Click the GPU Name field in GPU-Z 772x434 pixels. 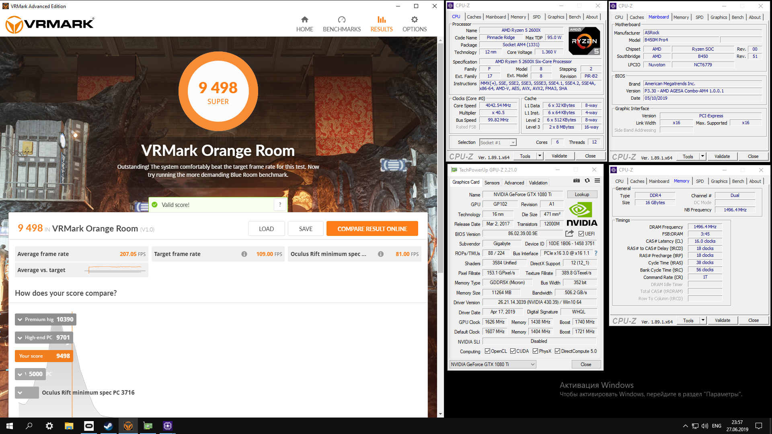pyautogui.click(x=522, y=194)
